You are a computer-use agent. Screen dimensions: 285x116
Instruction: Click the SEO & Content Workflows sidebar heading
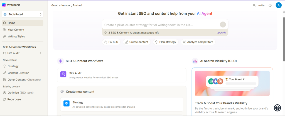[x=19, y=47]
